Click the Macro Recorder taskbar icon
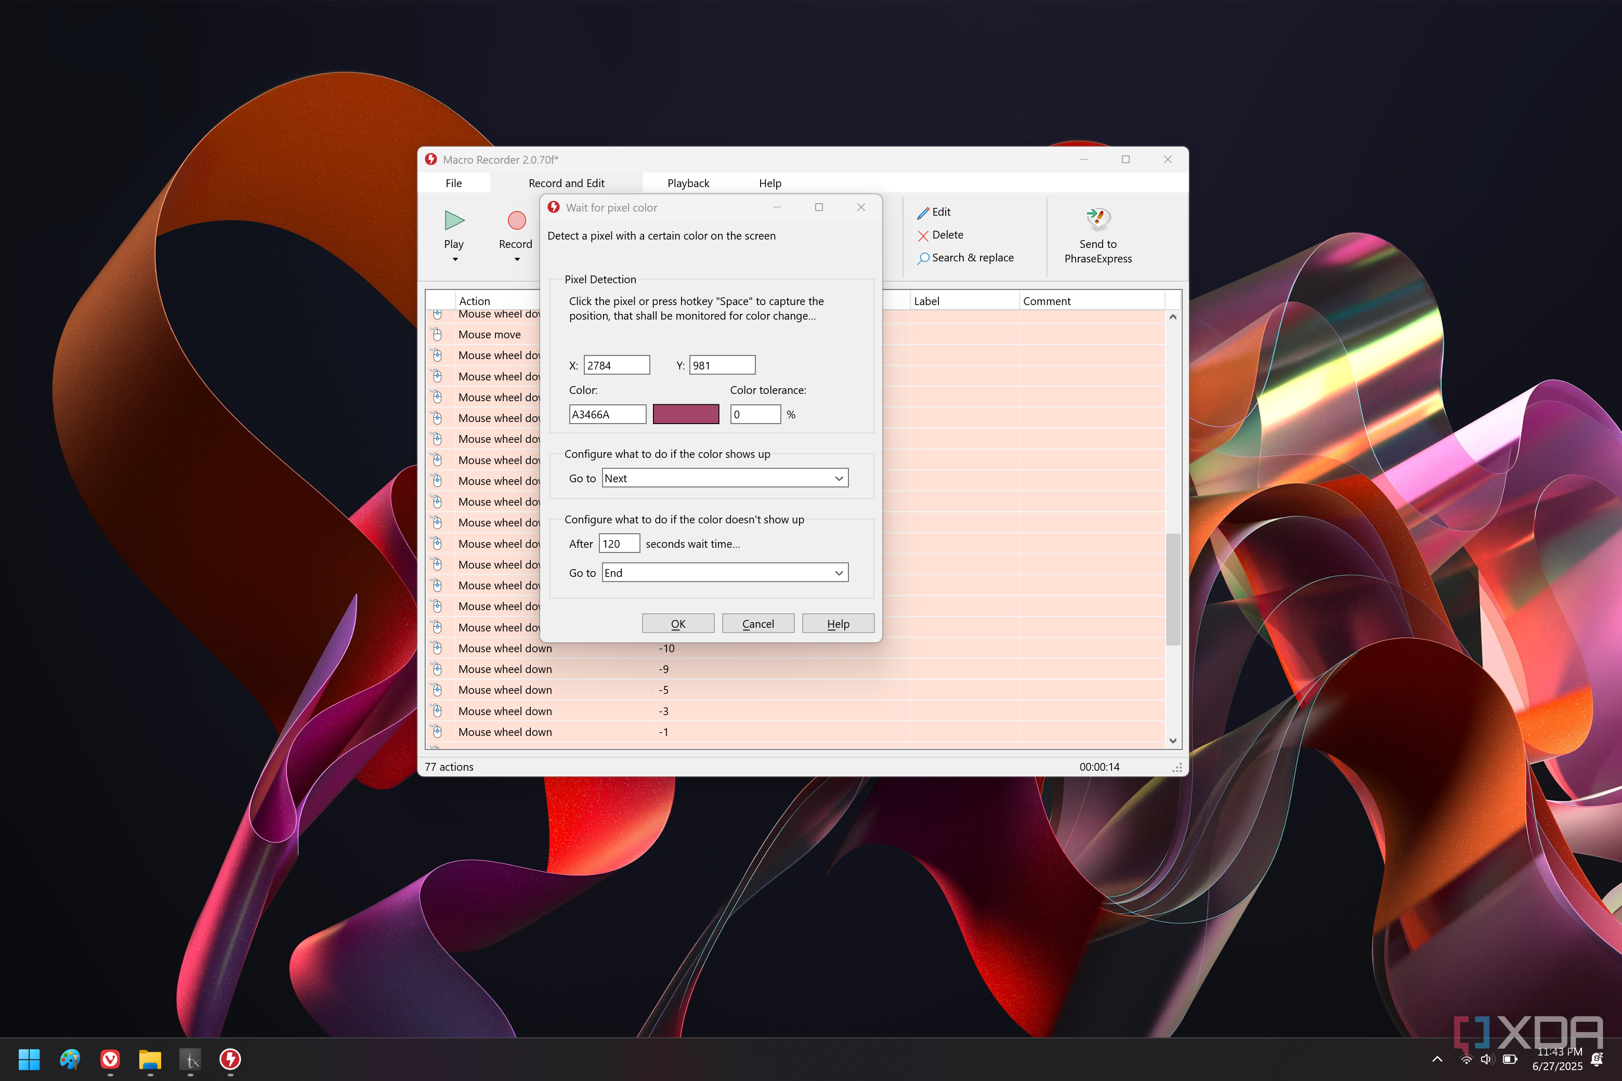 point(230,1060)
